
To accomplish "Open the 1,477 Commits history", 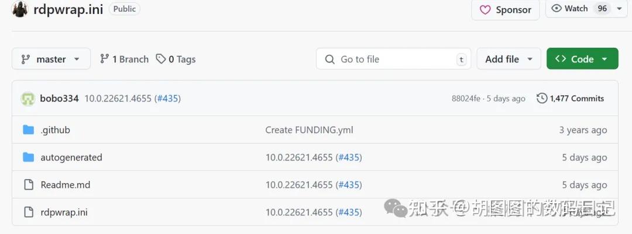I will click(570, 99).
